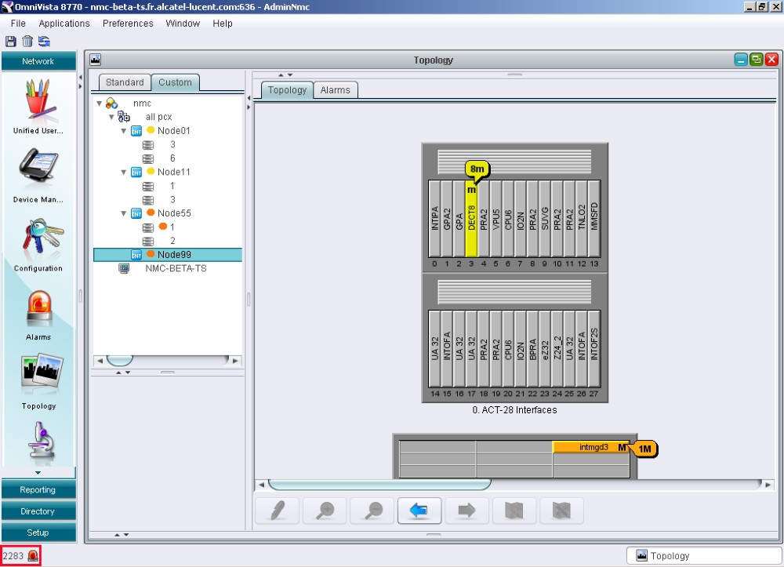
Task: Click the red alarm counter icon in status bar
Action: click(x=33, y=556)
